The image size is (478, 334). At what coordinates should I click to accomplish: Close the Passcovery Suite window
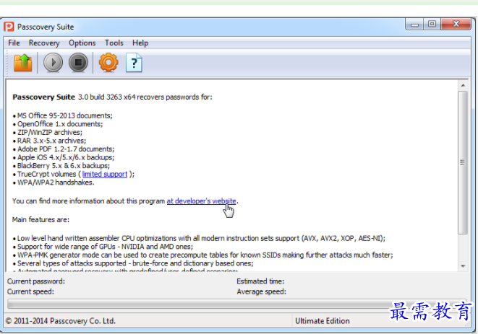(x=456, y=25)
